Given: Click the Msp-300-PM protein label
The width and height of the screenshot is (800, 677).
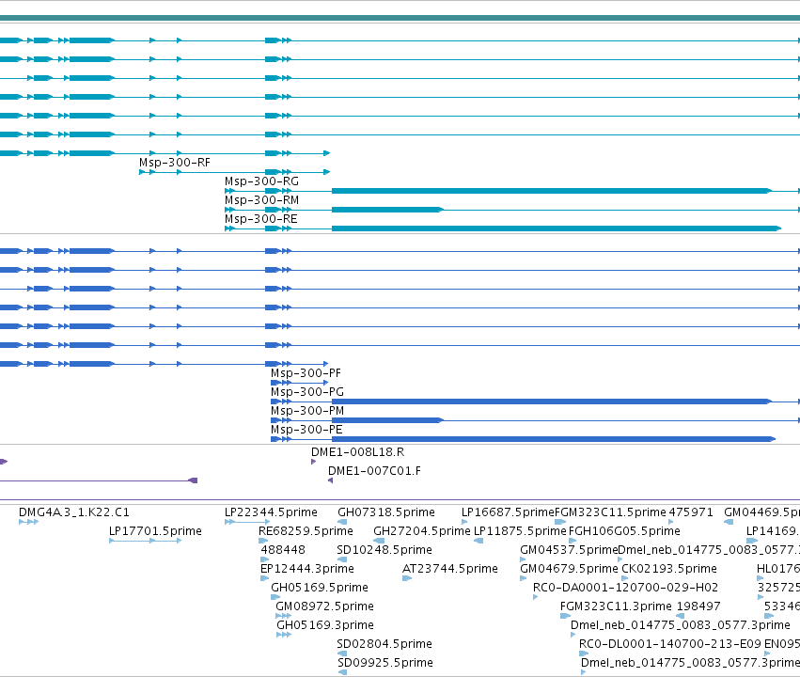Looking at the screenshot, I should [x=307, y=411].
